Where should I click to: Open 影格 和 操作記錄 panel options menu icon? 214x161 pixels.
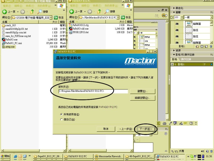tap(212, 55)
